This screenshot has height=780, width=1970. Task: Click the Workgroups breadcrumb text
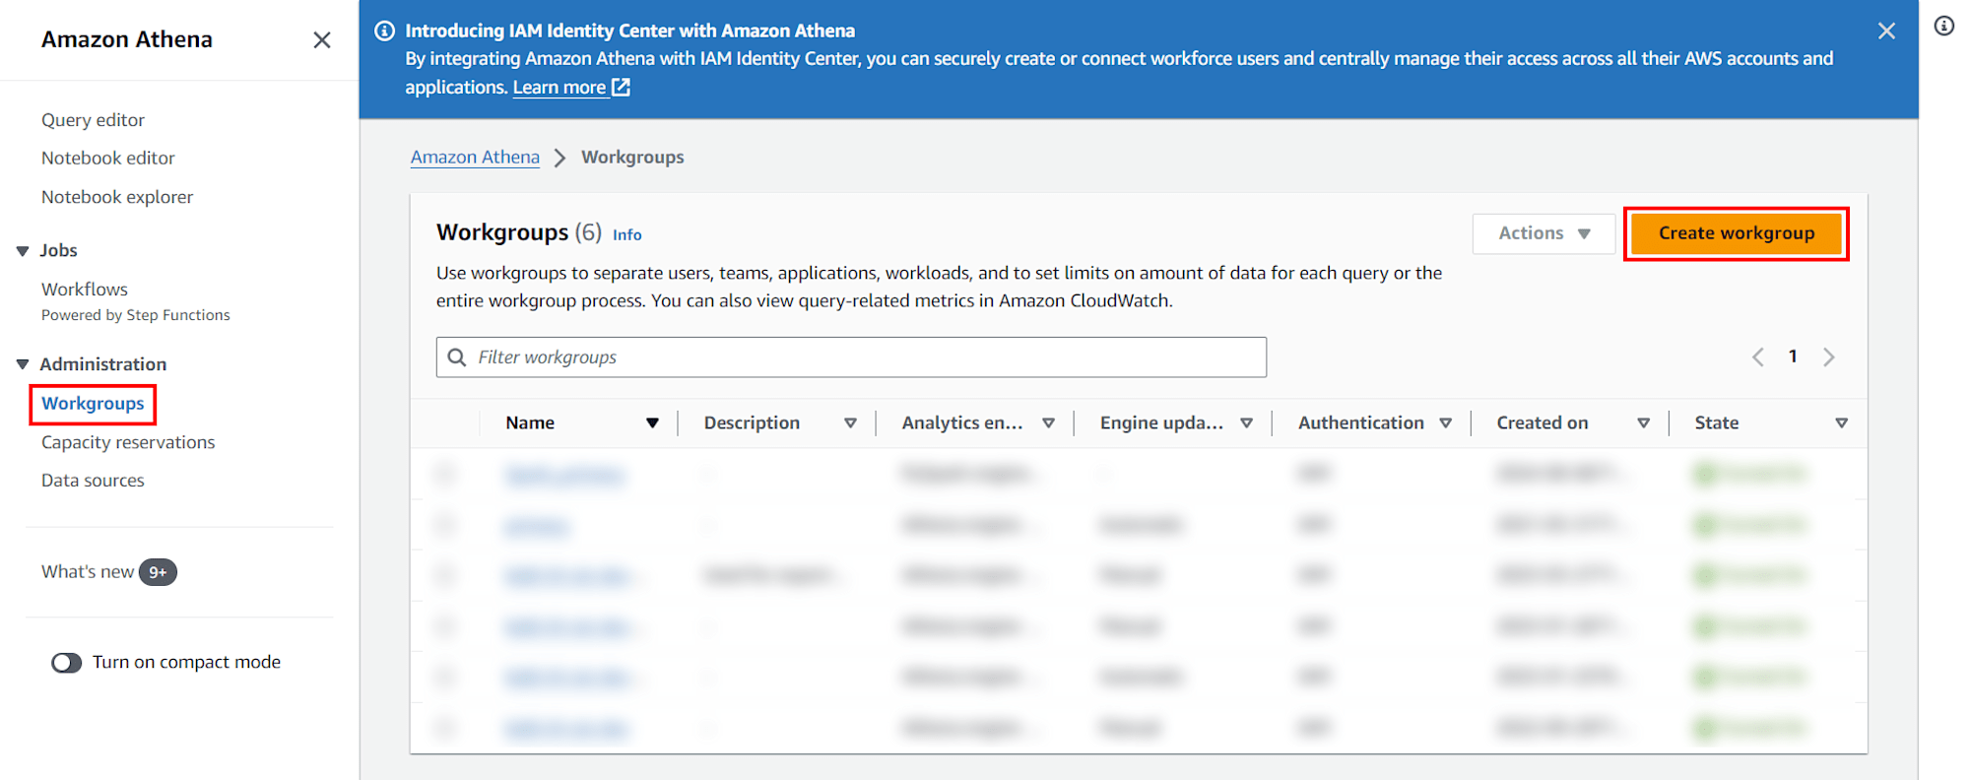[632, 158]
